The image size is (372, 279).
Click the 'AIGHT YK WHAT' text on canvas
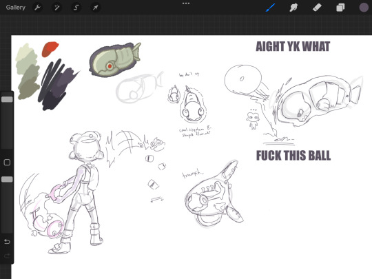coord(293,47)
